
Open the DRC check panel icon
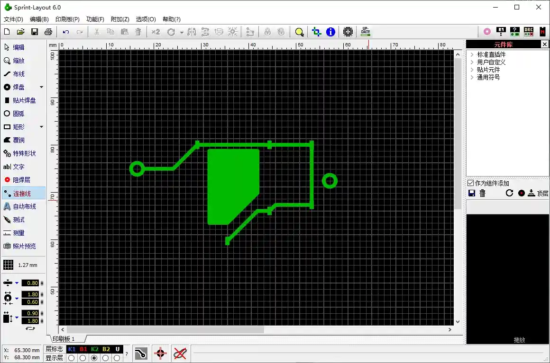[x=529, y=32]
